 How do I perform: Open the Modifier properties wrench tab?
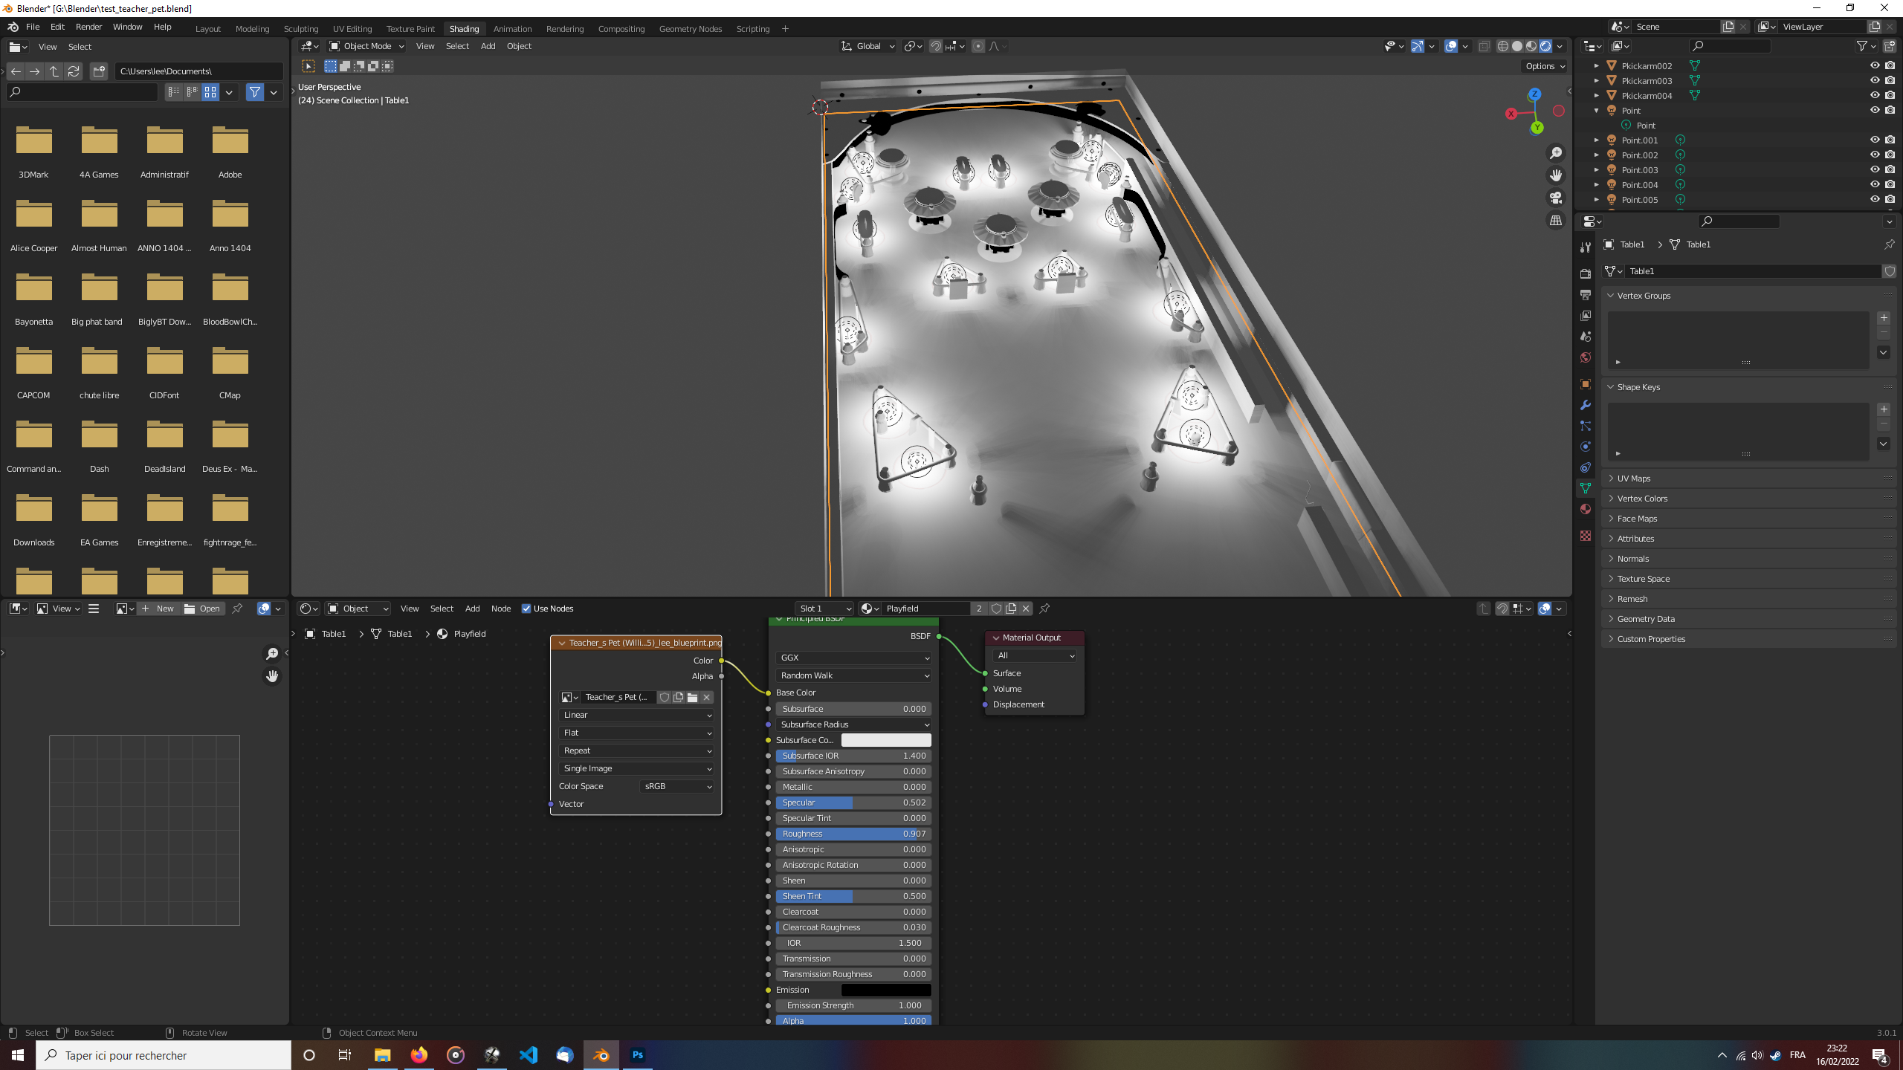[1586, 405]
